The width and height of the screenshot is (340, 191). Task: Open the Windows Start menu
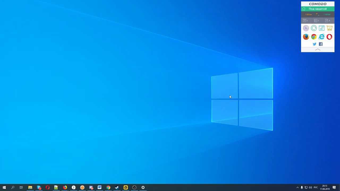(x=4, y=188)
